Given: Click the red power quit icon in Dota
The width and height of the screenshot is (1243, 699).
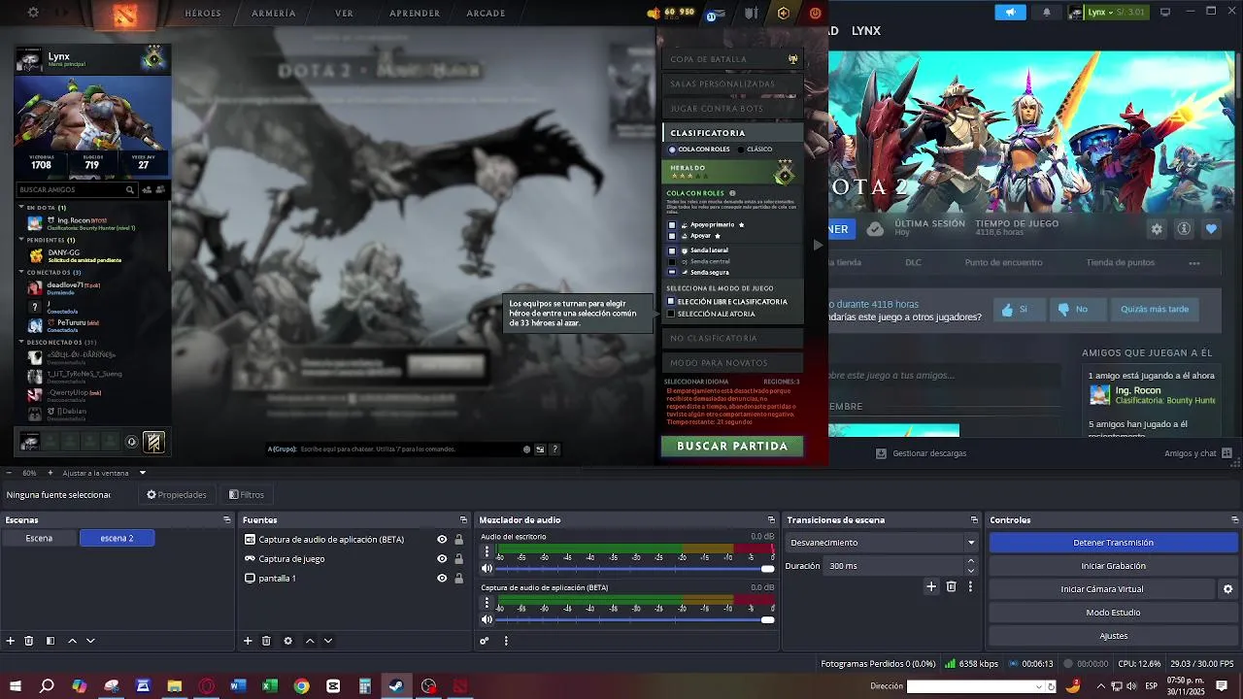Looking at the screenshot, I should 815,13.
